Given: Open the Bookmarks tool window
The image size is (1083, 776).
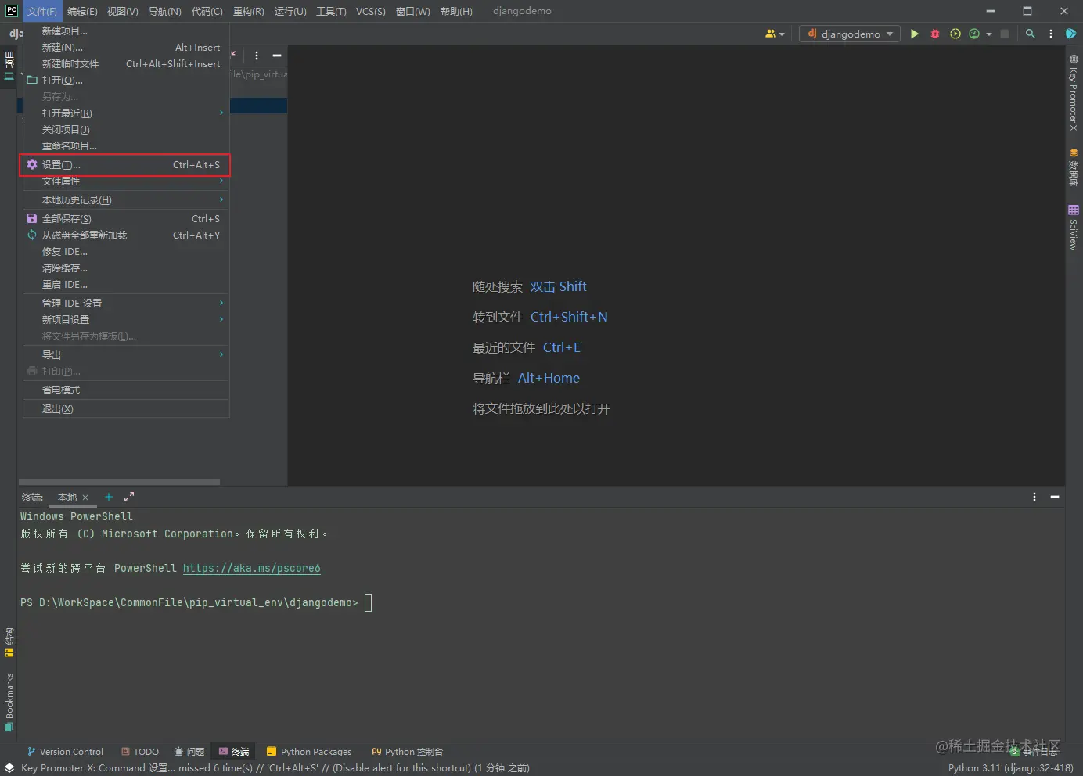Looking at the screenshot, I should 9,702.
